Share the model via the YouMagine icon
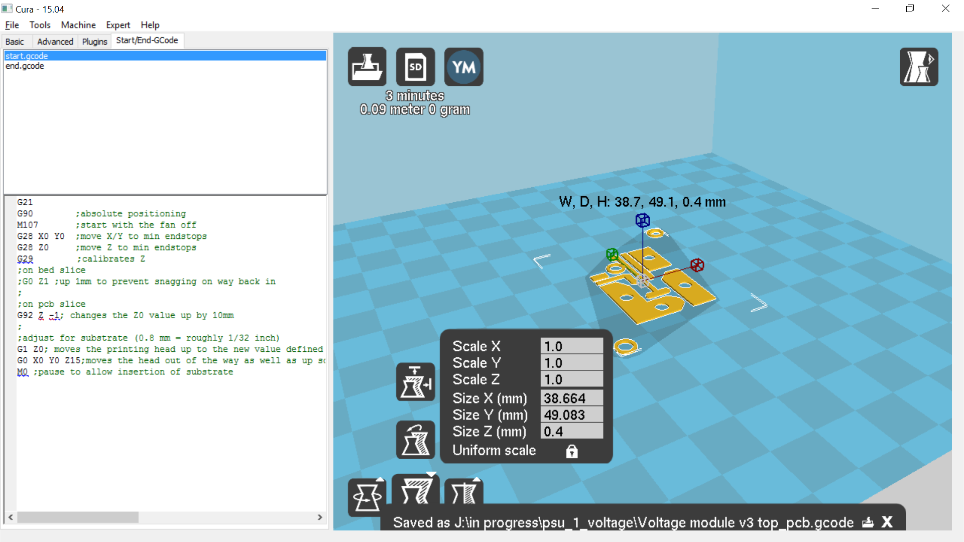This screenshot has height=542, width=964. [463, 66]
